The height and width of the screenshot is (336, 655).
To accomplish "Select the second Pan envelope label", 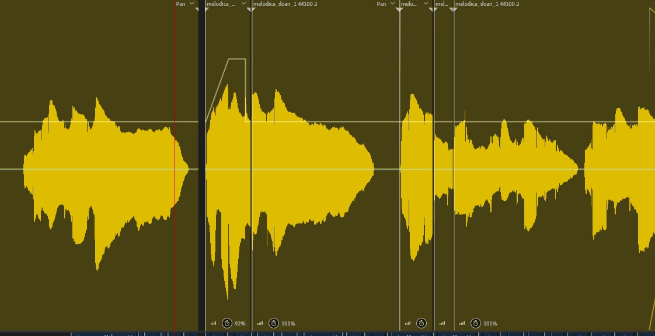I will coord(381,3).
